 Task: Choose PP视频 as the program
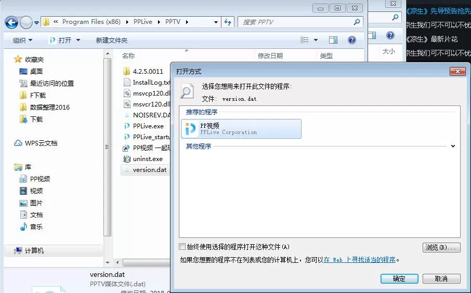241,129
